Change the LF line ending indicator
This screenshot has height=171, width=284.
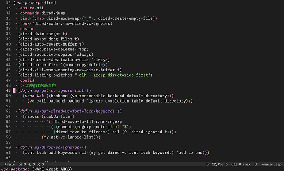(256, 164)
